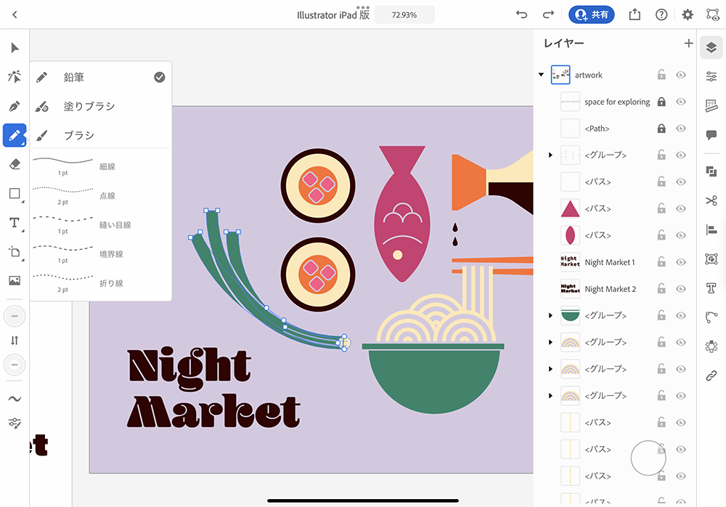Image resolution: width=726 pixels, height=507 pixels.
Task: Expand the last <グループ> layer
Action: (x=550, y=396)
